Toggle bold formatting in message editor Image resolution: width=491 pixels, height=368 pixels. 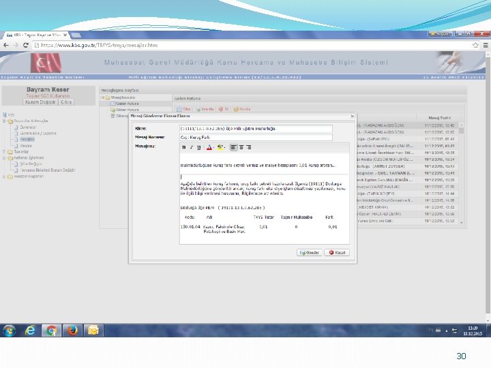[184, 147]
